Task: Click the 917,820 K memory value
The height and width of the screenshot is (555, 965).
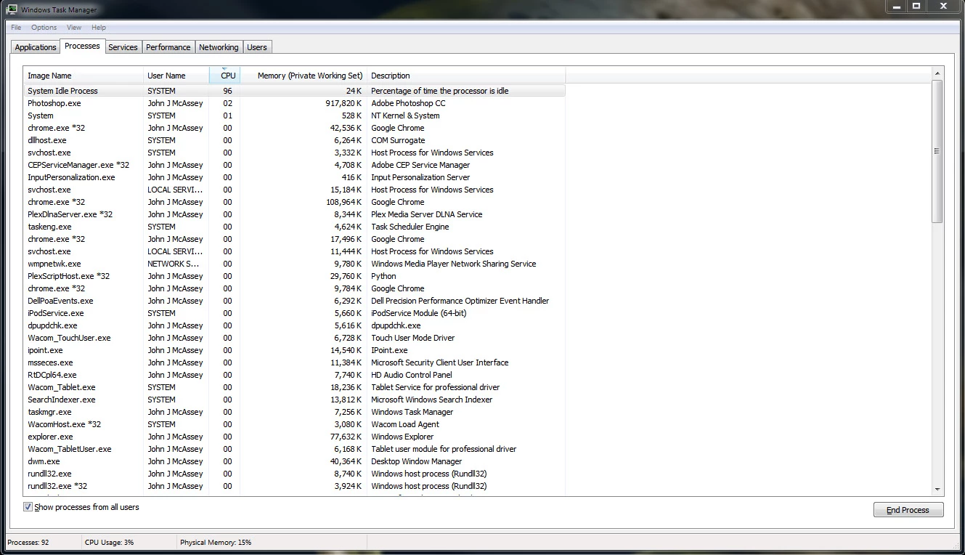Action: pyautogui.click(x=343, y=103)
